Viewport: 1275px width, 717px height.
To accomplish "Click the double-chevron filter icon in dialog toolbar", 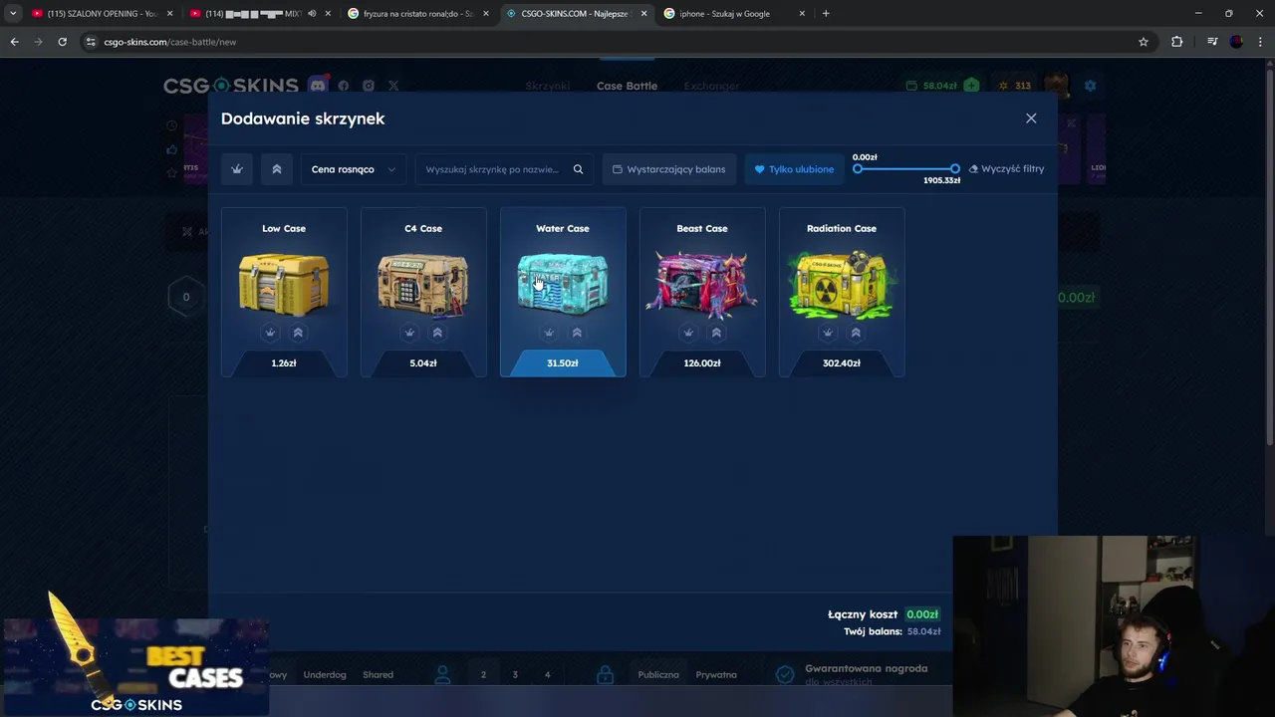I will coord(277,169).
